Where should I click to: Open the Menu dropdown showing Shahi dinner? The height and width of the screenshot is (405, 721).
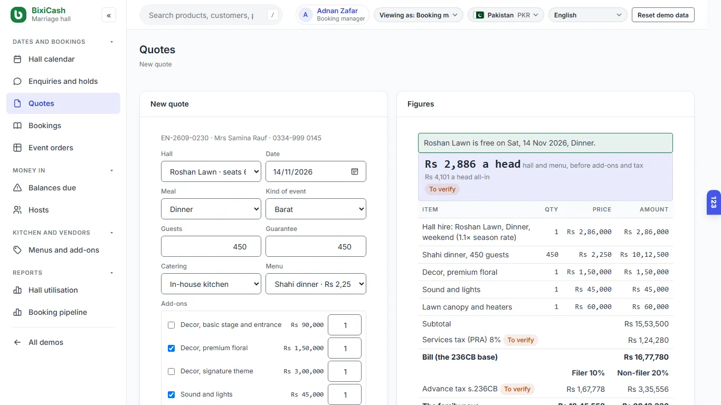(316, 284)
